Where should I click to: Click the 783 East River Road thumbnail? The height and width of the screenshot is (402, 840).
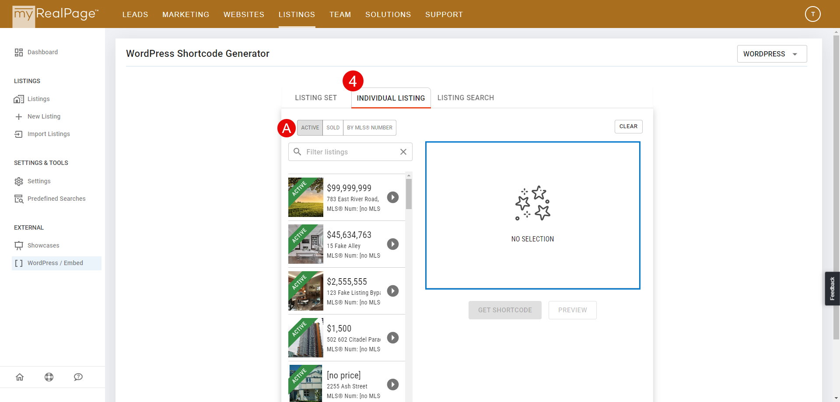(x=306, y=197)
